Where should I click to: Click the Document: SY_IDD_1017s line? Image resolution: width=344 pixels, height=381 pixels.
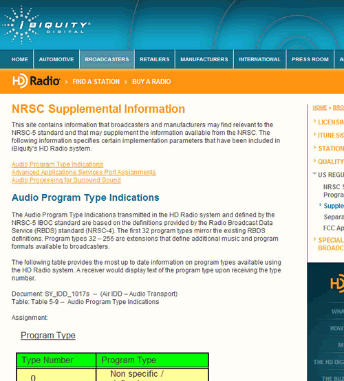click(x=94, y=294)
